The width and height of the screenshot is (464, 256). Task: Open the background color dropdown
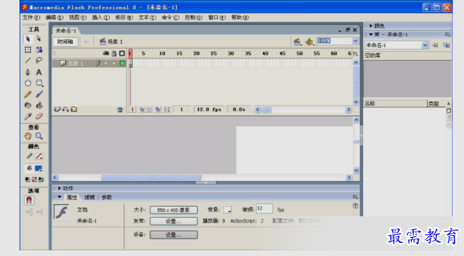[x=227, y=210]
